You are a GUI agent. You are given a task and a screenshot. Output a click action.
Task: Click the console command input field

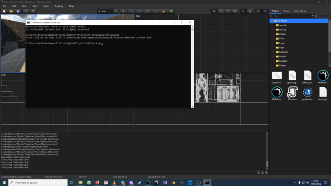tap(128, 172)
